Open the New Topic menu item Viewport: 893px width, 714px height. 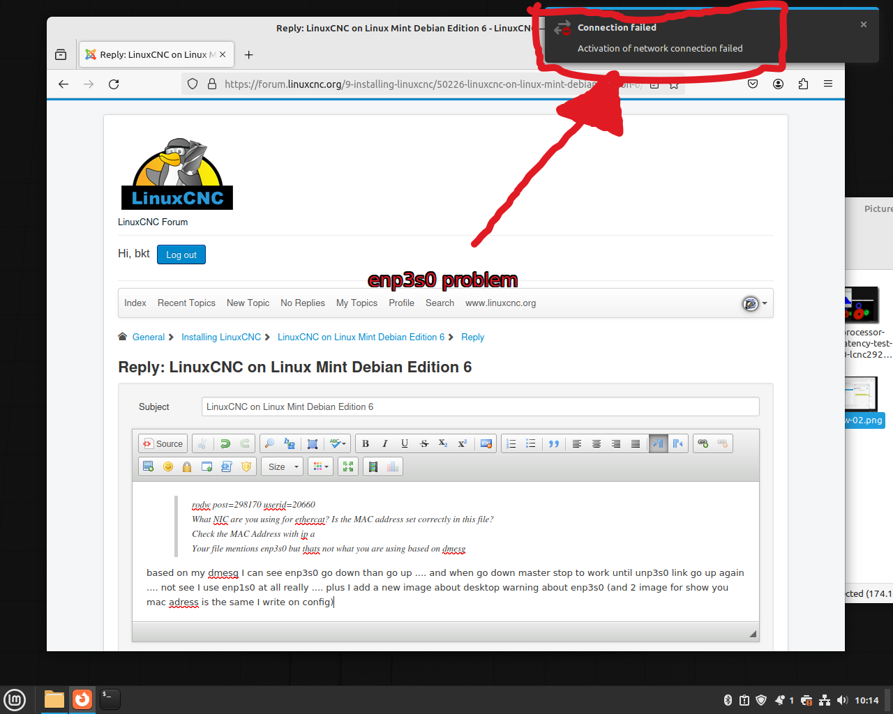click(x=248, y=303)
